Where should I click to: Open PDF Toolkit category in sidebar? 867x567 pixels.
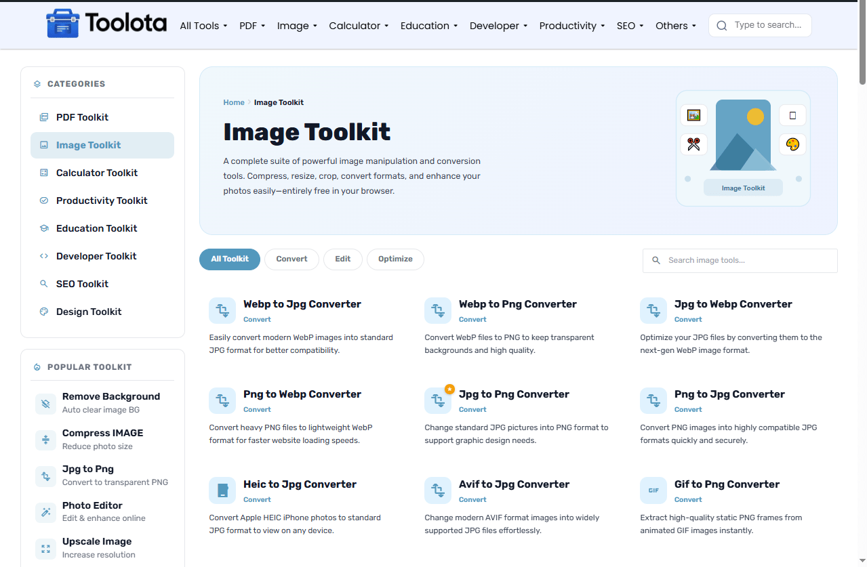point(102,117)
